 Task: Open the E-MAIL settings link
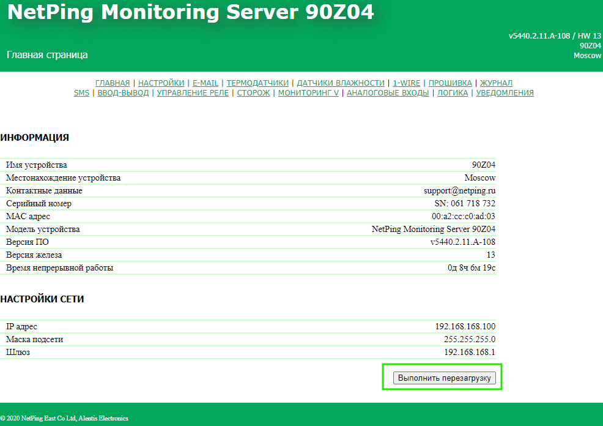[205, 83]
